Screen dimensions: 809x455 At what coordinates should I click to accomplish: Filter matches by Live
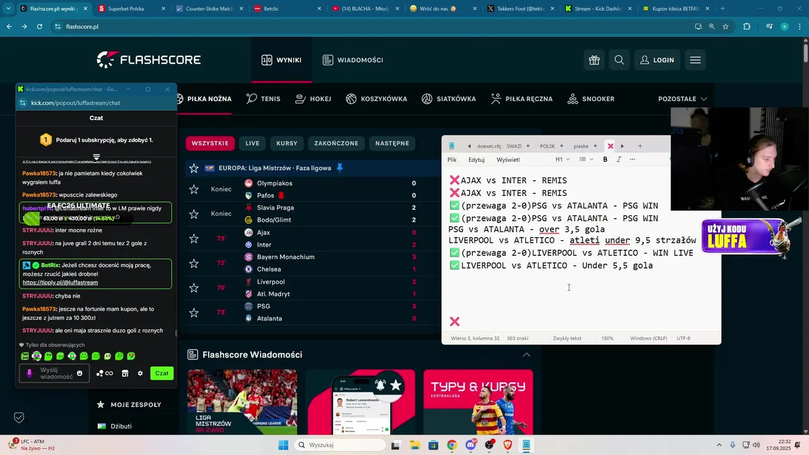pos(252,143)
